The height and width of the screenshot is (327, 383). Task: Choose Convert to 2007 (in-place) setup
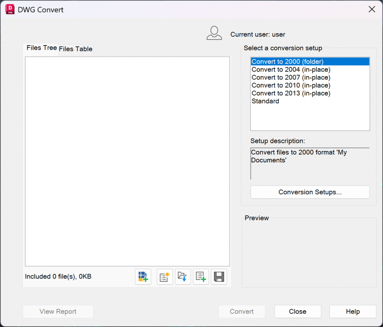[310, 77]
